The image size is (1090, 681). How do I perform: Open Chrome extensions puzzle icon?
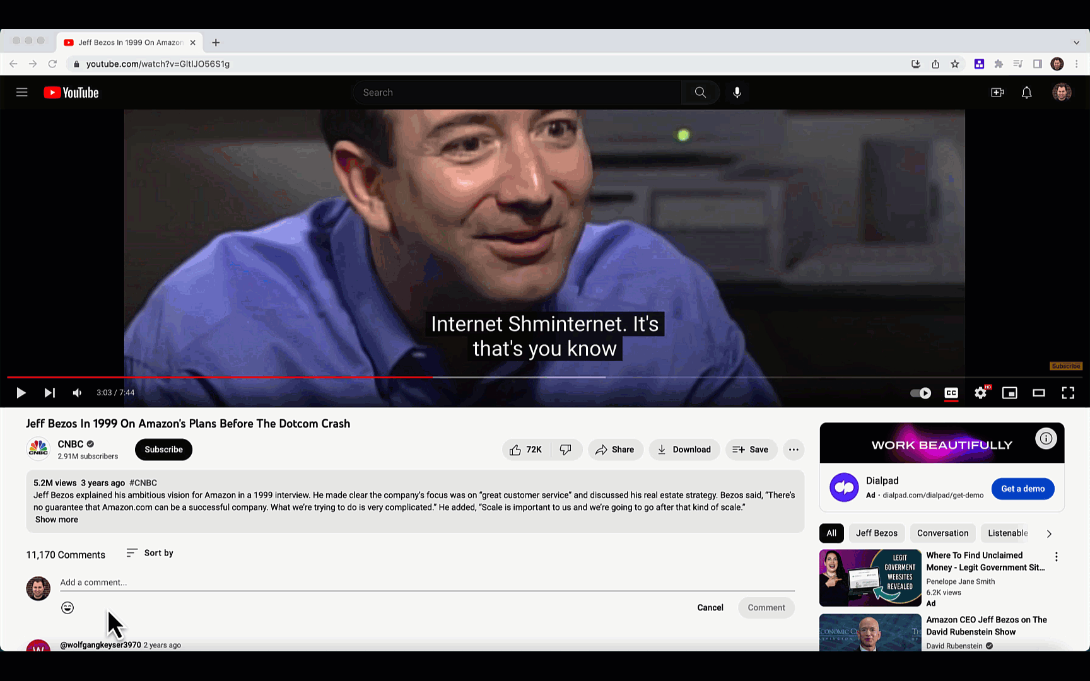pyautogui.click(x=999, y=64)
